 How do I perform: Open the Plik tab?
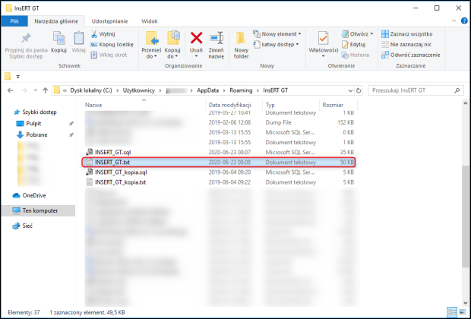pos(14,21)
